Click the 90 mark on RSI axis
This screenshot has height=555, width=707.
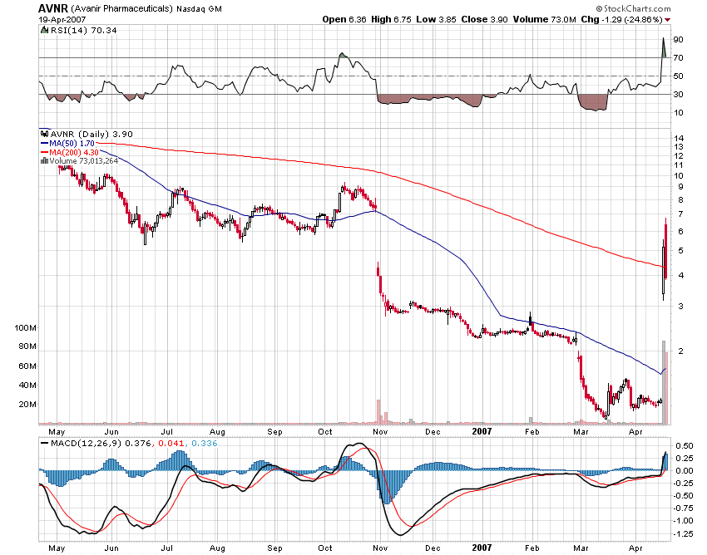pos(678,40)
